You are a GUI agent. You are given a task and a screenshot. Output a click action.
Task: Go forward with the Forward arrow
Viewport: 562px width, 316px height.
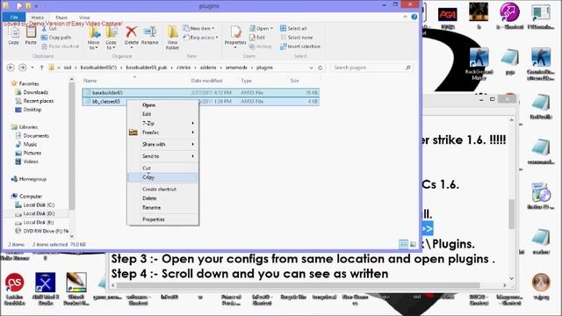pos(22,68)
